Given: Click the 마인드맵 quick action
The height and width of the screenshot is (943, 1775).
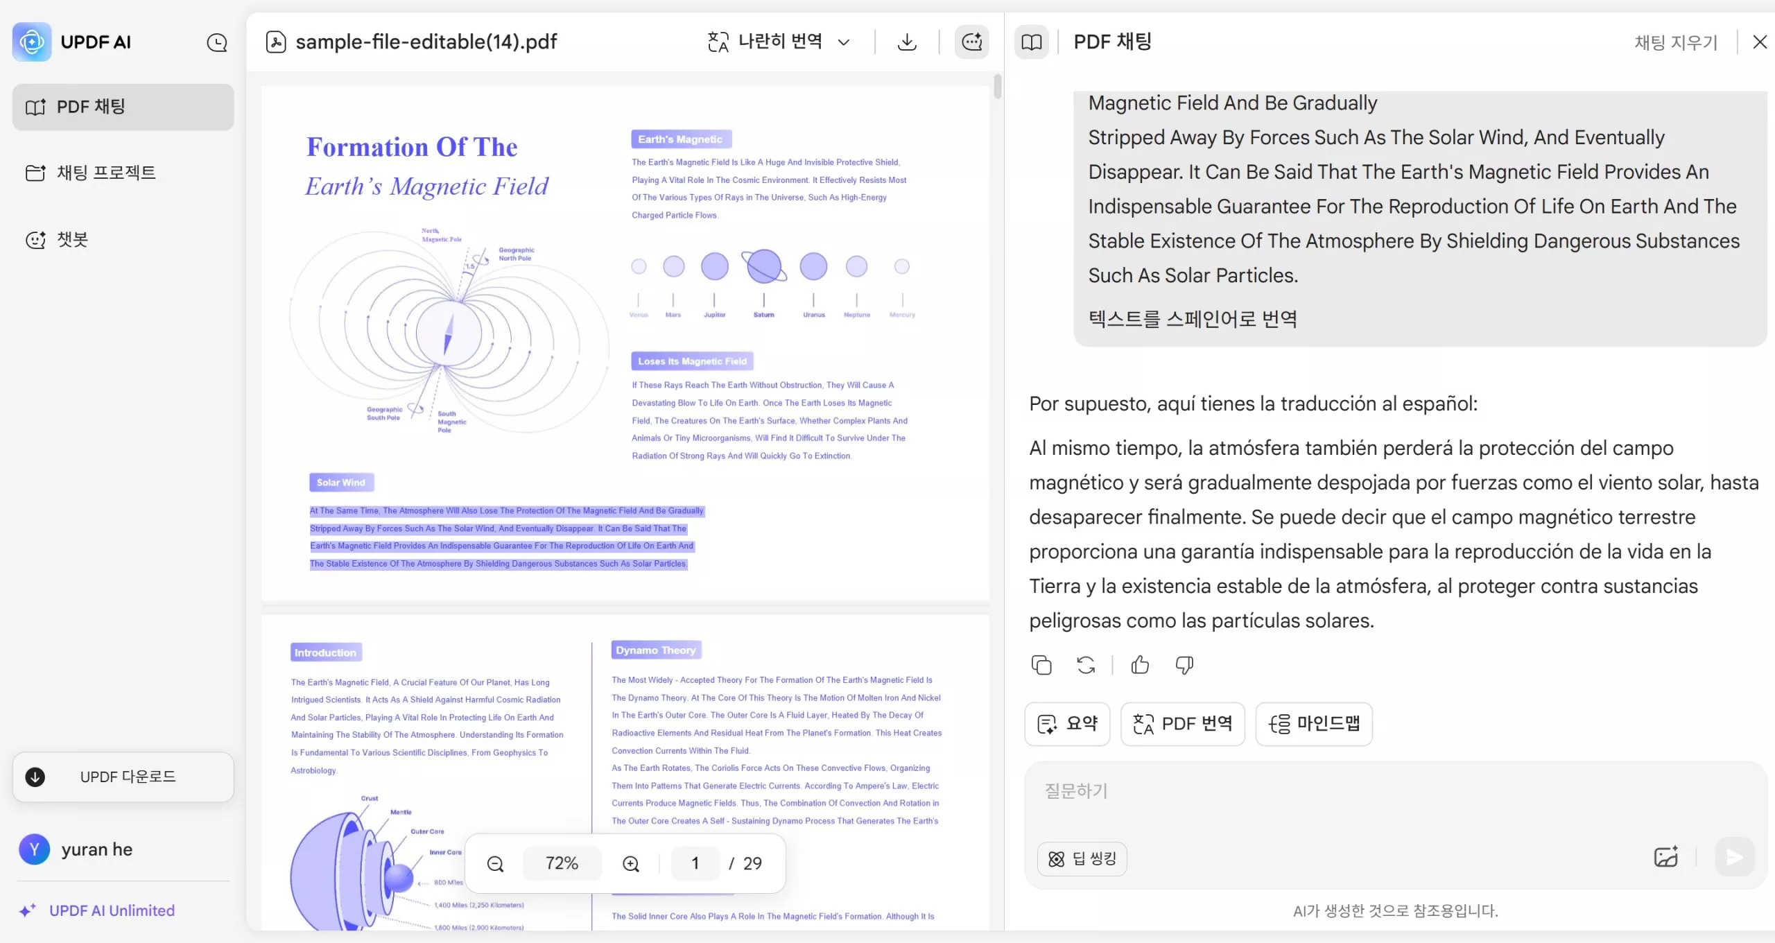Looking at the screenshot, I should [x=1313, y=723].
